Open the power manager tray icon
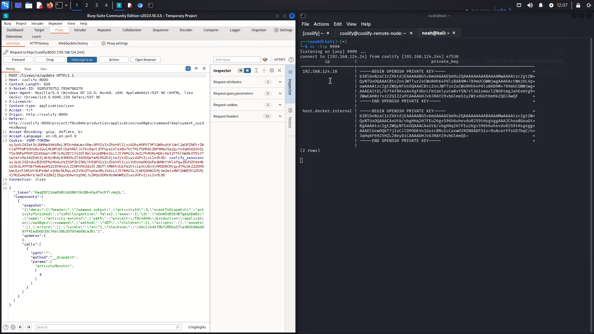This screenshot has width=594, height=334. coord(551,5)
